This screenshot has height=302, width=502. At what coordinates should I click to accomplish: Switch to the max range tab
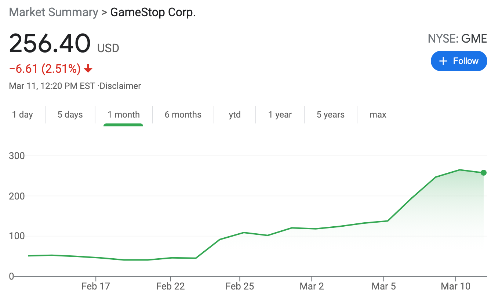click(378, 114)
